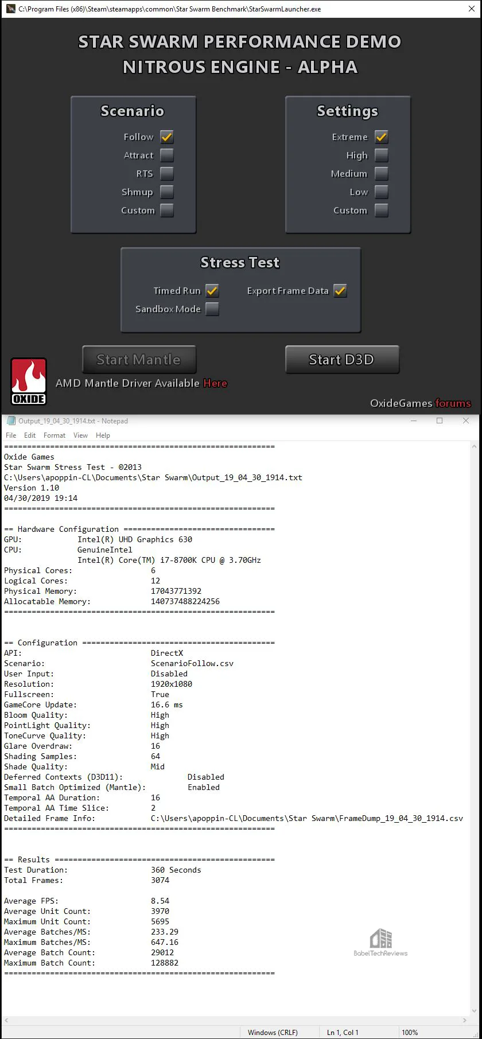482x1039 pixels.
Task: Open the Notepad View menu
Action: [x=80, y=435]
